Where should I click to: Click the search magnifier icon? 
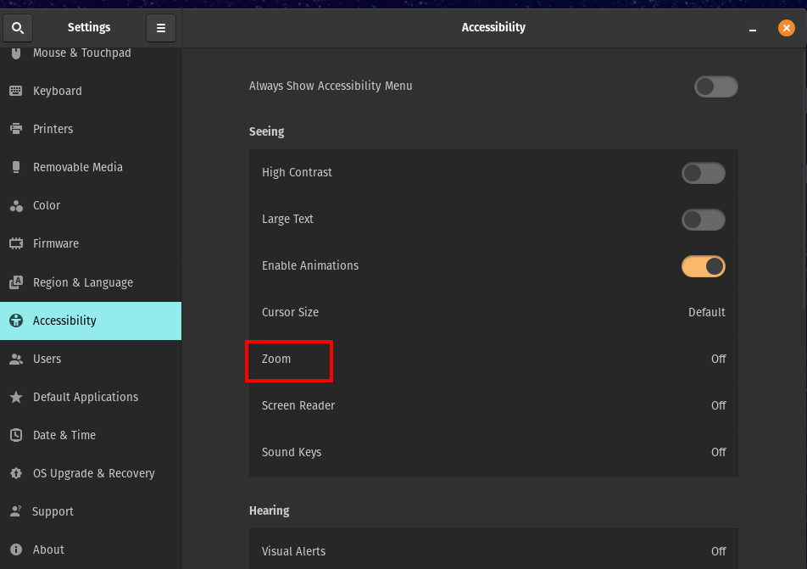(x=17, y=28)
